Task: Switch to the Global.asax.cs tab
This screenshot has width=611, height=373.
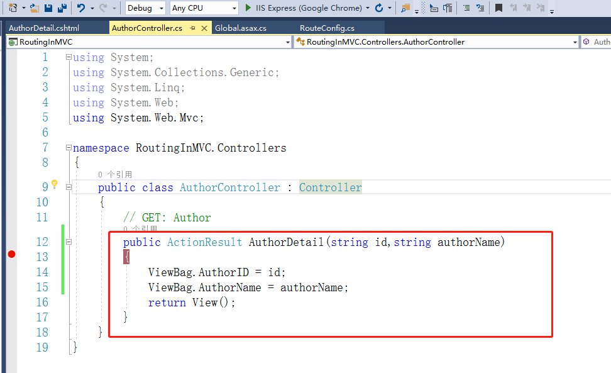Action: click(240, 28)
